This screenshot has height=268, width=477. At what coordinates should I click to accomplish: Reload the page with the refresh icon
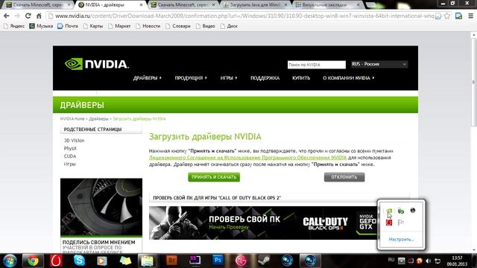click(x=28, y=16)
